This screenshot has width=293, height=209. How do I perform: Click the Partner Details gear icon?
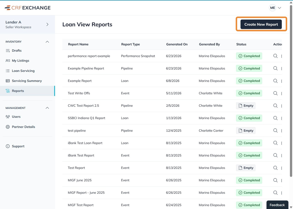(x=8, y=127)
